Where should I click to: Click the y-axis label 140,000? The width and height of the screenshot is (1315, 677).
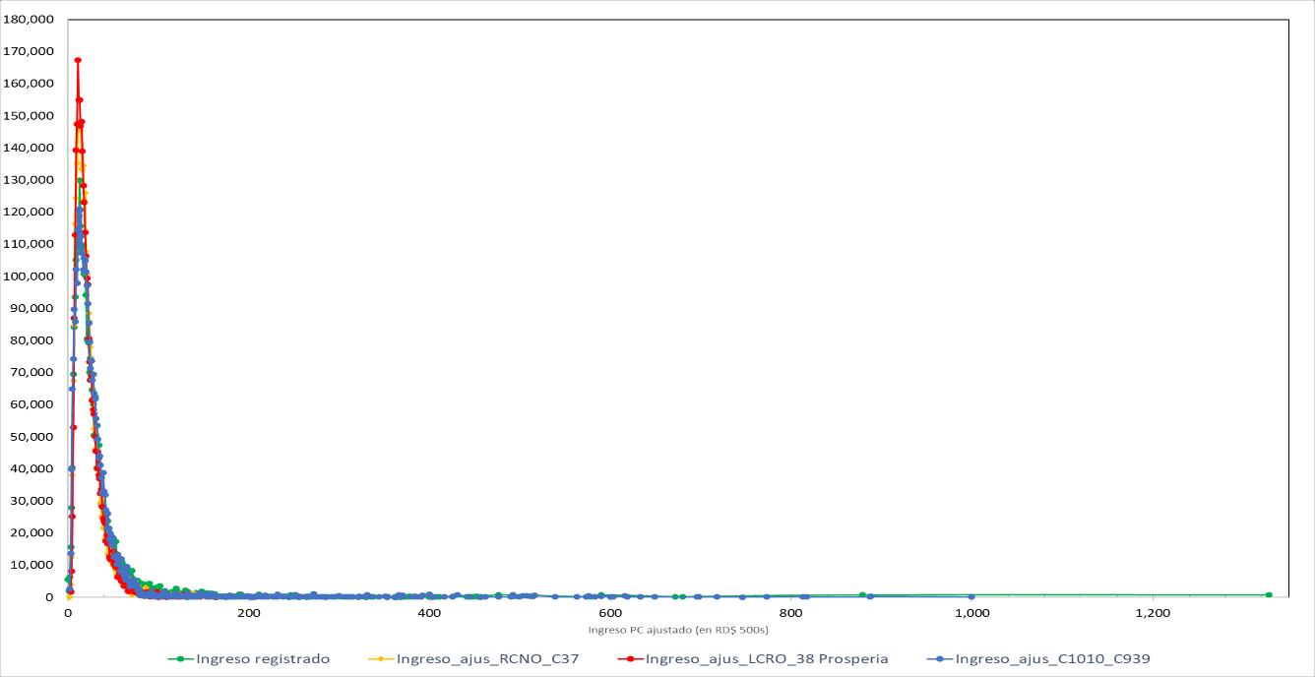tap(28, 148)
